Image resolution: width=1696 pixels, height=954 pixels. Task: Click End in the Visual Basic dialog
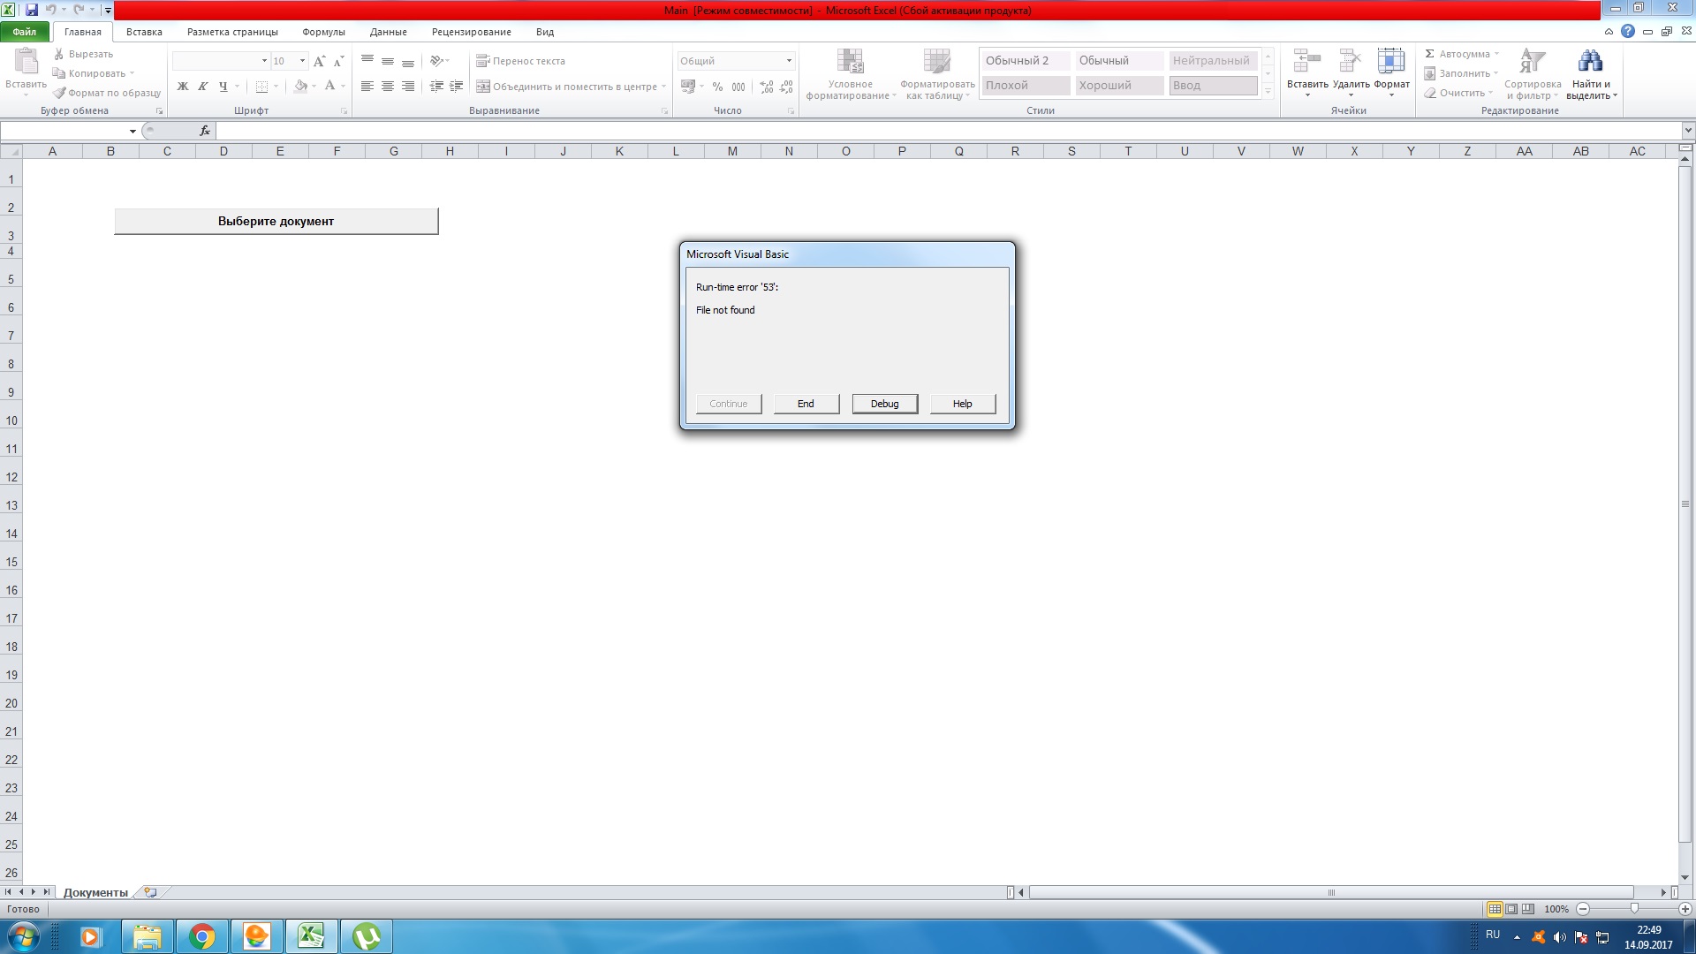point(806,404)
